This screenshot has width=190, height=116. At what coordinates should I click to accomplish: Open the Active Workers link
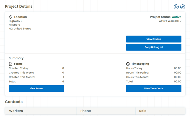point(170,21)
